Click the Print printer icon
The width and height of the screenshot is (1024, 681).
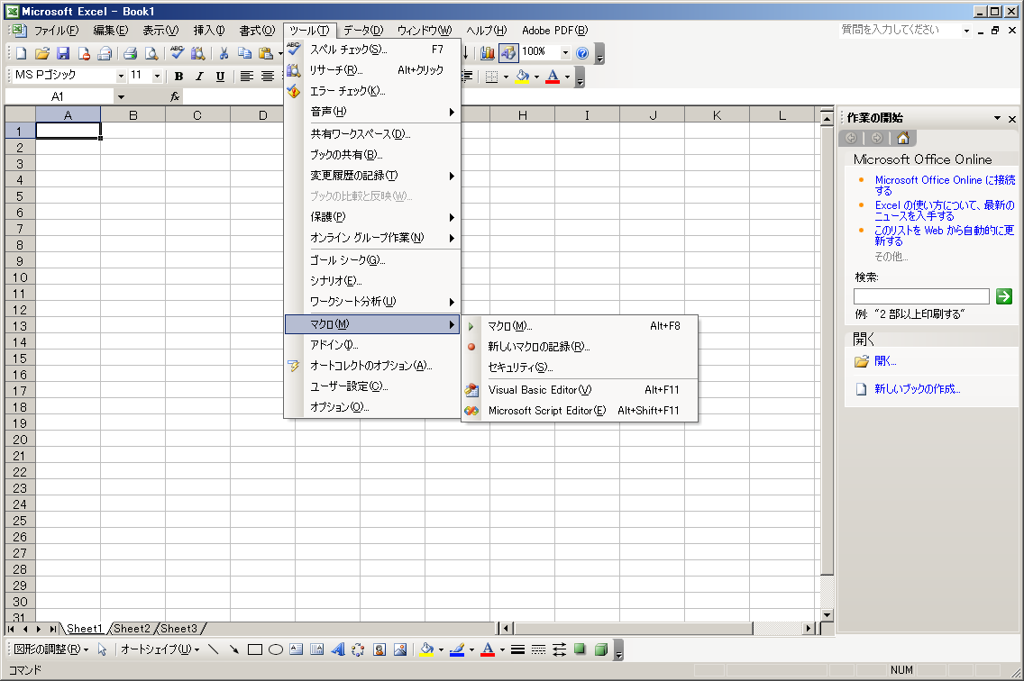pyautogui.click(x=130, y=53)
